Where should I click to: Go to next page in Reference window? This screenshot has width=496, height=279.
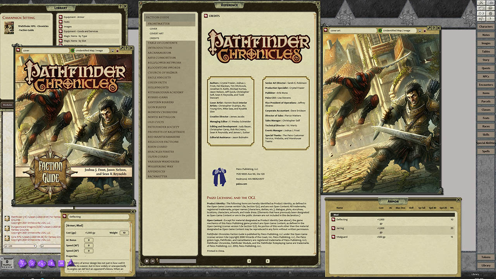267,261
